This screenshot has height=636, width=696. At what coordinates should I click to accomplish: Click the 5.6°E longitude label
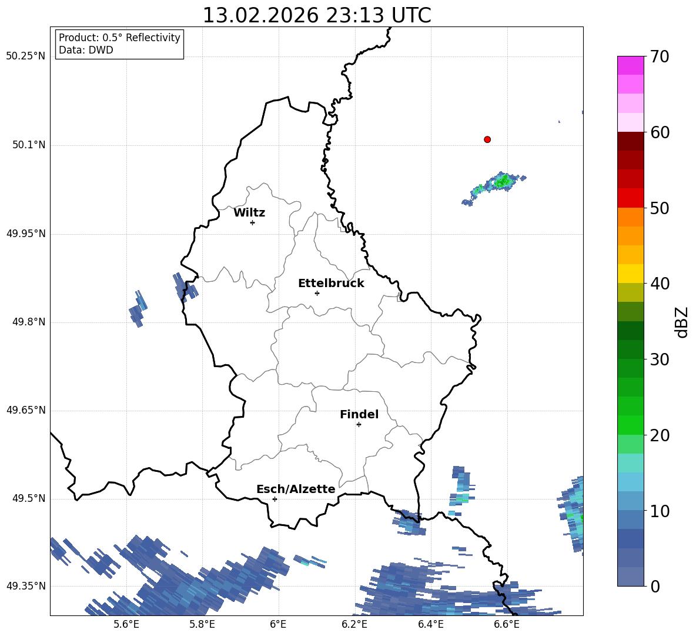click(126, 624)
